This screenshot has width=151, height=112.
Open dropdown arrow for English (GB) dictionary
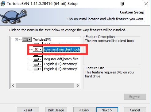click(x=41, y=64)
